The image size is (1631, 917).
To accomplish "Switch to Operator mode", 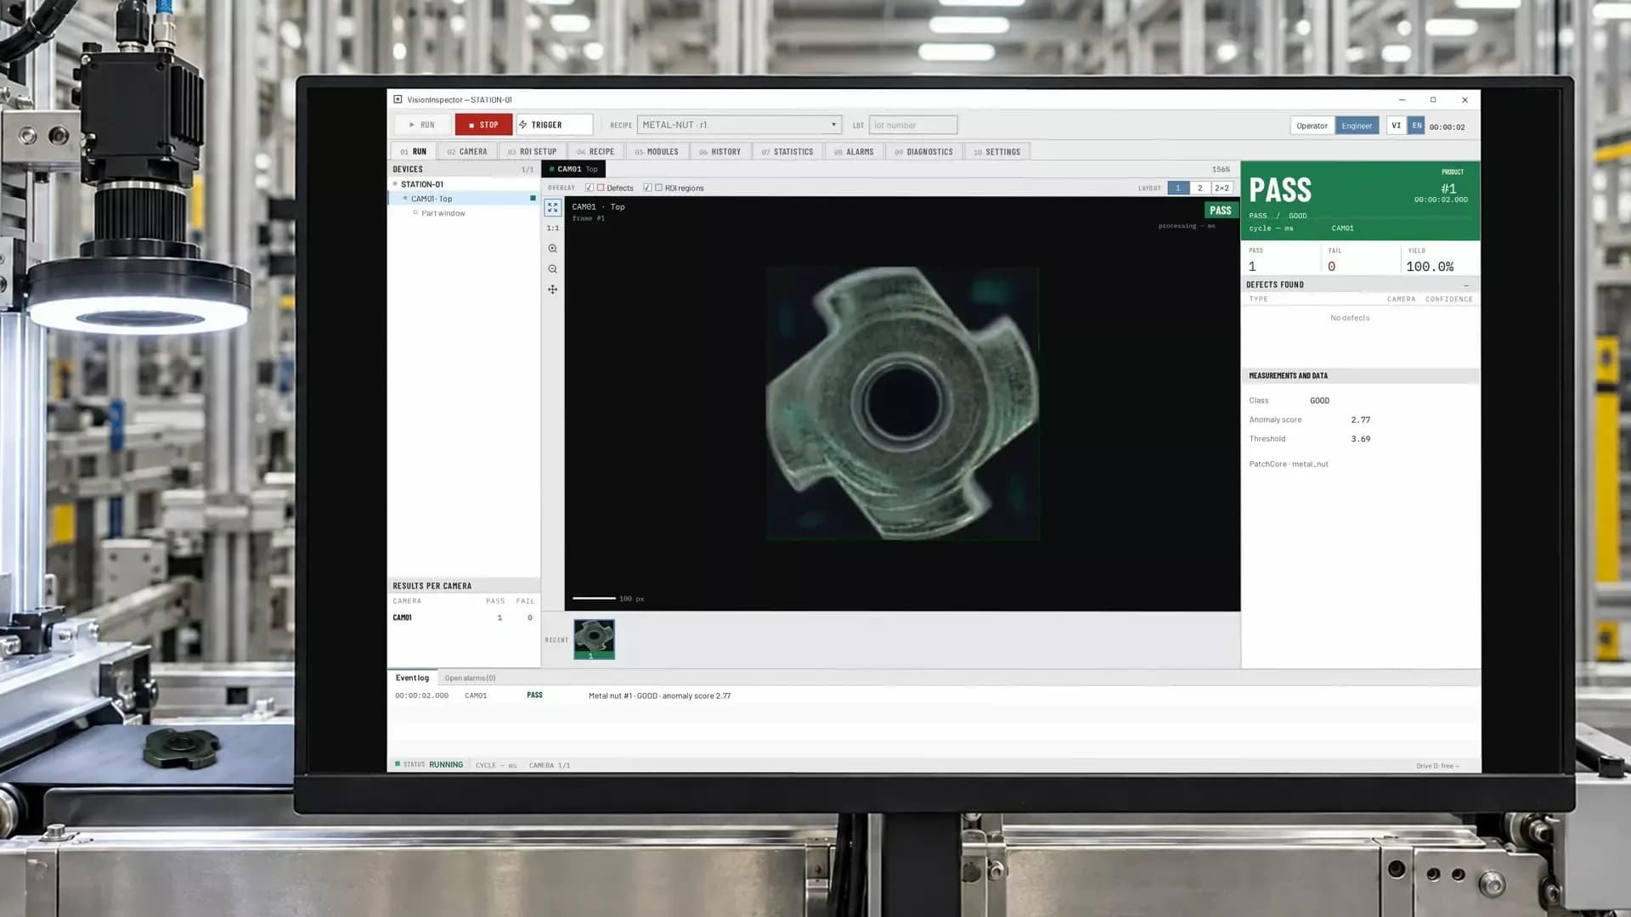I will (1312, 126).
